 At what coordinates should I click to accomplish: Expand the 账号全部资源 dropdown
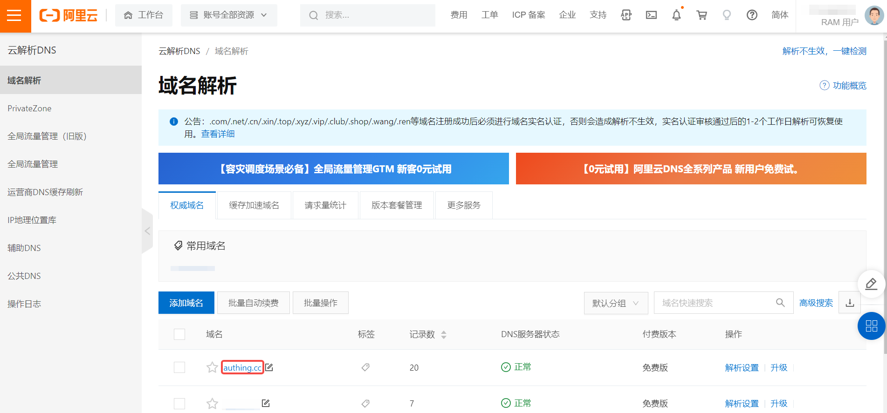[228, 15]
